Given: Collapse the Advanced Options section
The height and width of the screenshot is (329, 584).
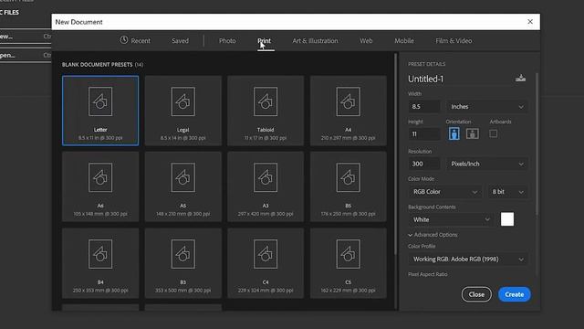Looking at the screenshot, I should pyautogui.click(x=433, y=235).
